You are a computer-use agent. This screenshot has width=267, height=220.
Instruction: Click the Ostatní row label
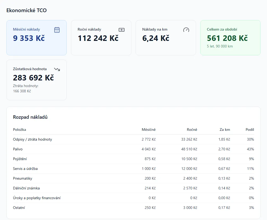click(19, 208)
